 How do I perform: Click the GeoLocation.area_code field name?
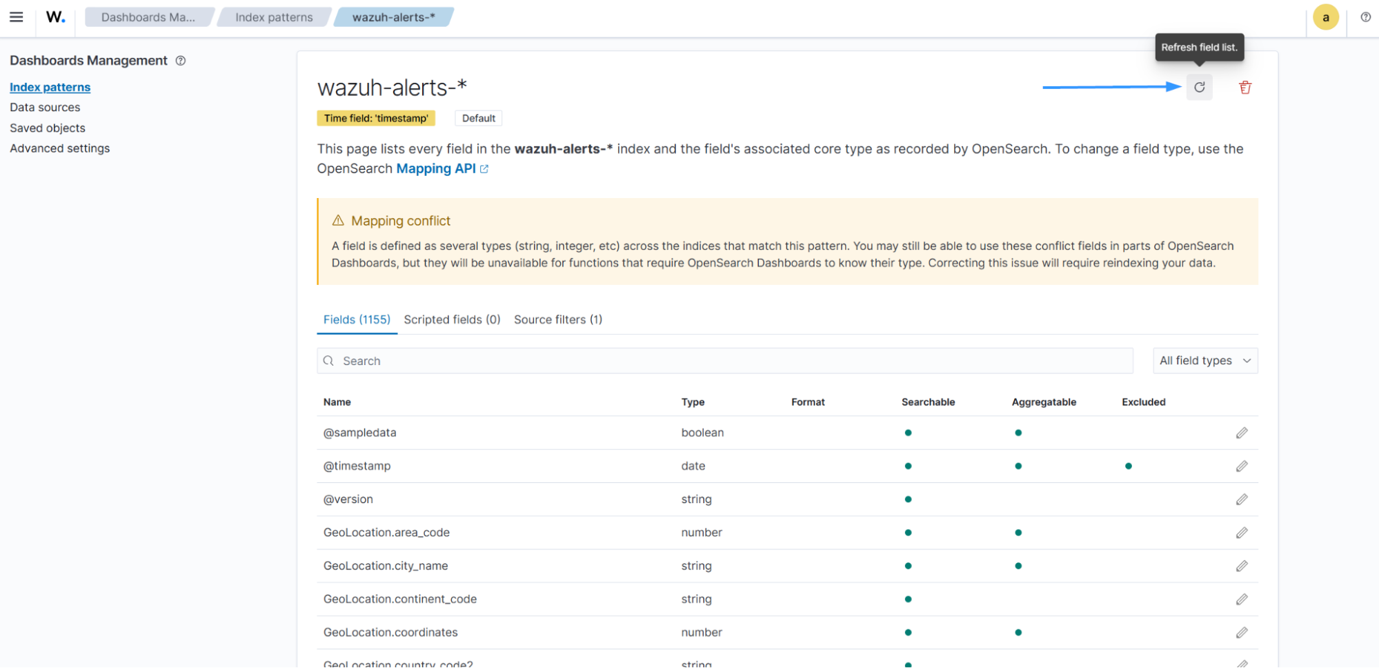pos(386,533)
